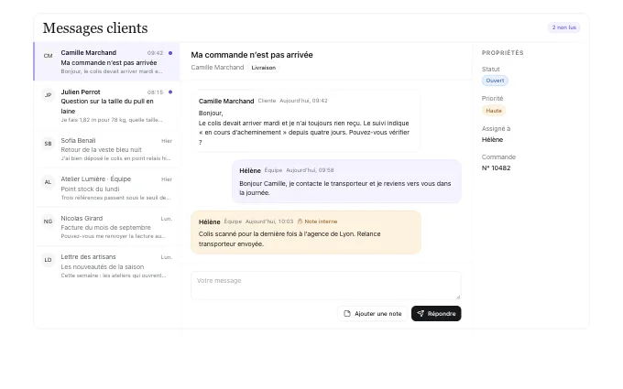Click the Commande property label
The width and height of the screenshot is (623, 389).
point(498,157)
